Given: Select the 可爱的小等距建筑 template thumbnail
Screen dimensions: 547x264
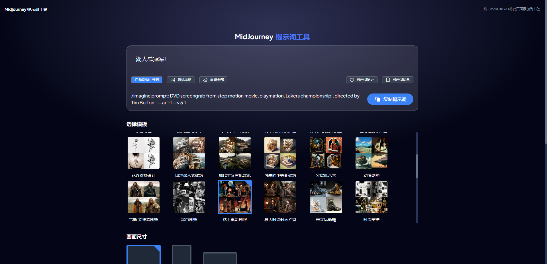Looking at the screenshot, I should point(280,153).
